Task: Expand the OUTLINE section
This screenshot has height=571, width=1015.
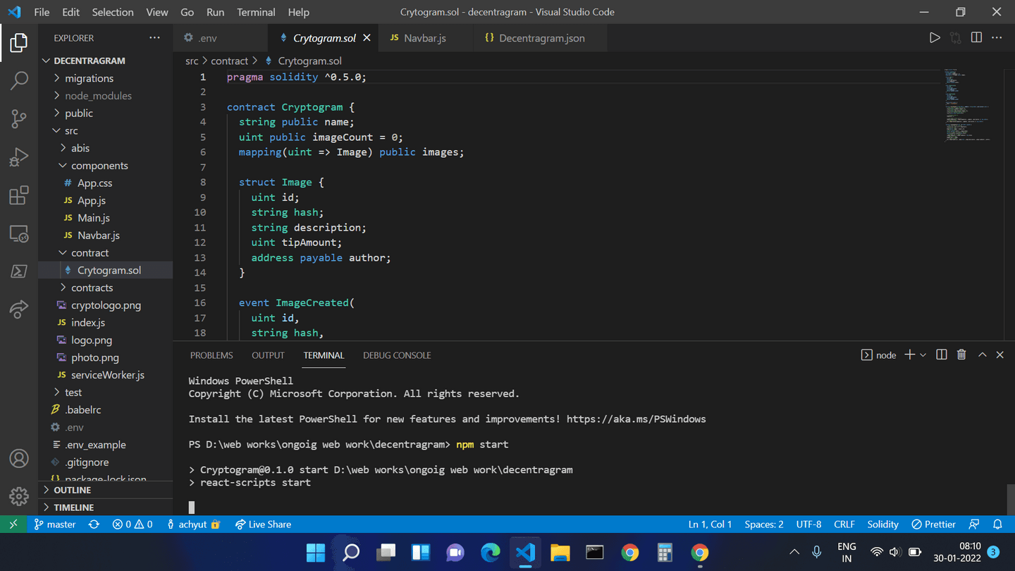Action: click(106, 490)
